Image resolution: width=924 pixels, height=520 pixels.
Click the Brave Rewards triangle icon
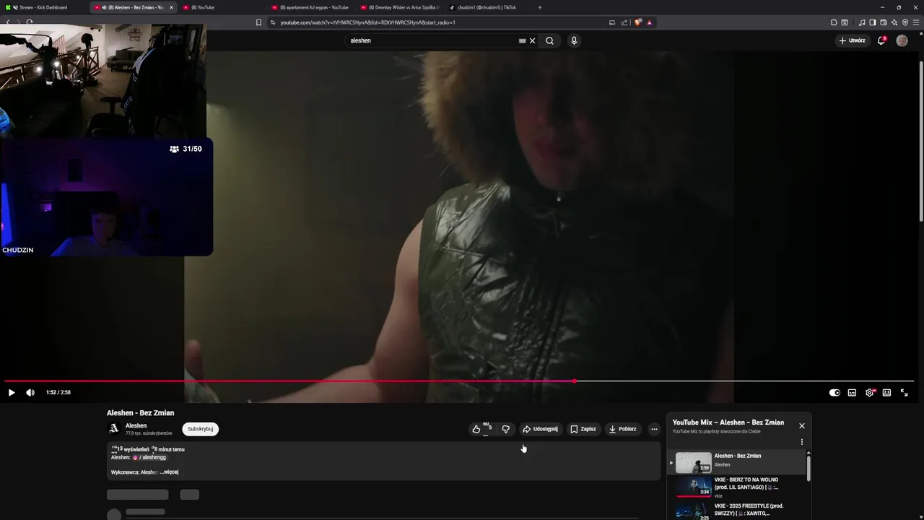[x=649, y=22]
